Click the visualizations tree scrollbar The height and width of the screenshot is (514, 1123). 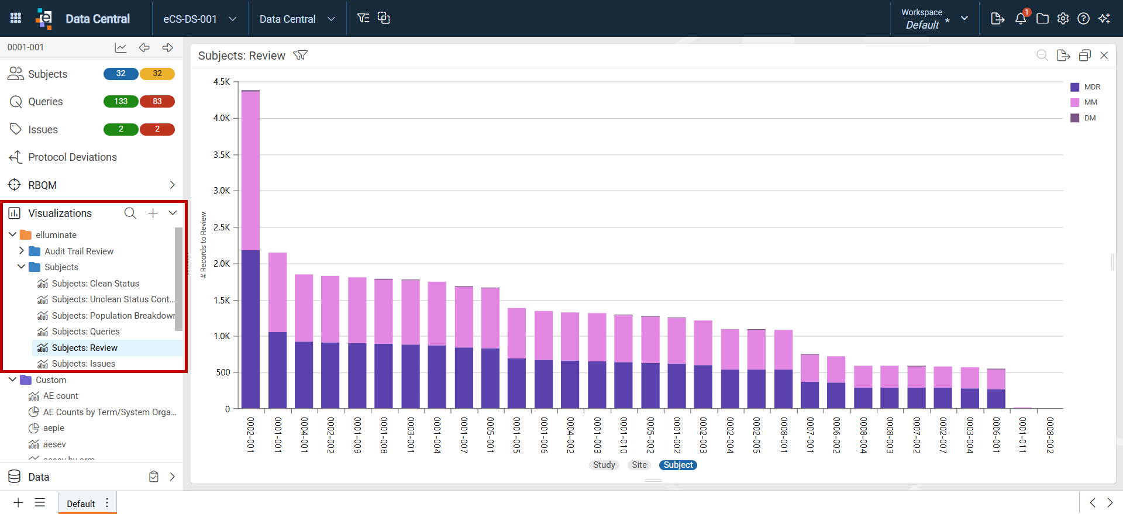click(178, 279)
